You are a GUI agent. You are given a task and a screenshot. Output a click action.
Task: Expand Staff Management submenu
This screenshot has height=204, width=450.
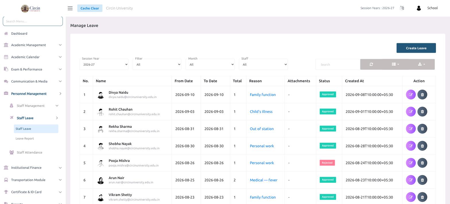click(x=34, y=106)
